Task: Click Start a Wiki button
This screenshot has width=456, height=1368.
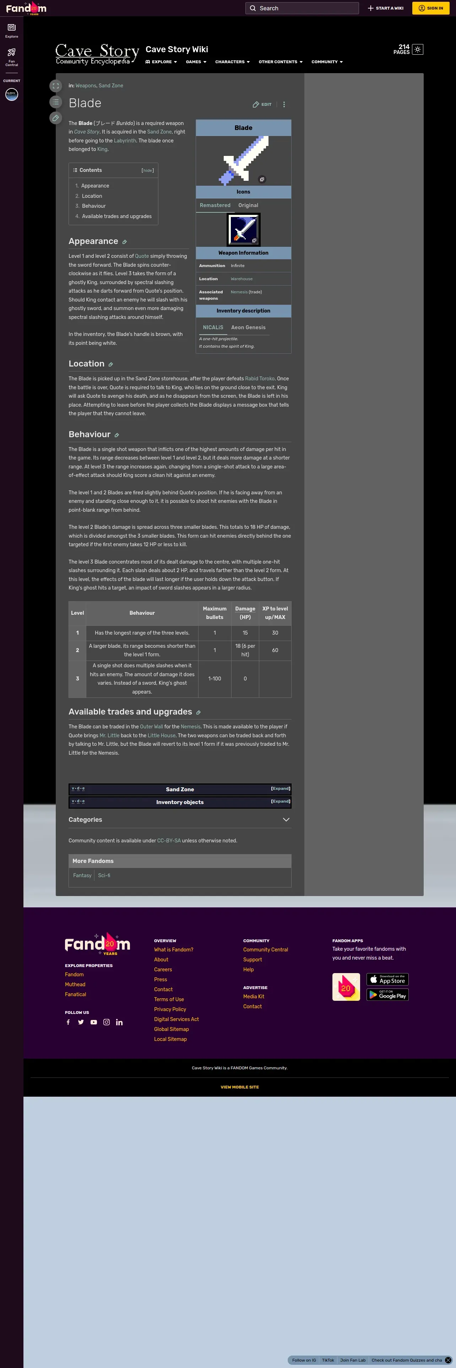Action: coord(386,8)
